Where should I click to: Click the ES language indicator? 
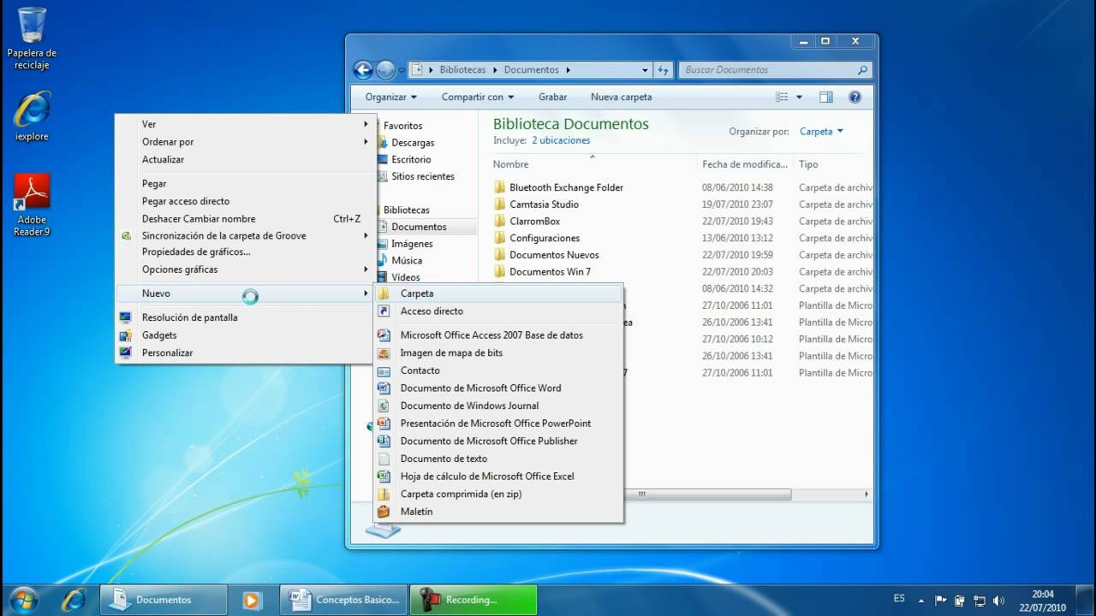[899, 599]
